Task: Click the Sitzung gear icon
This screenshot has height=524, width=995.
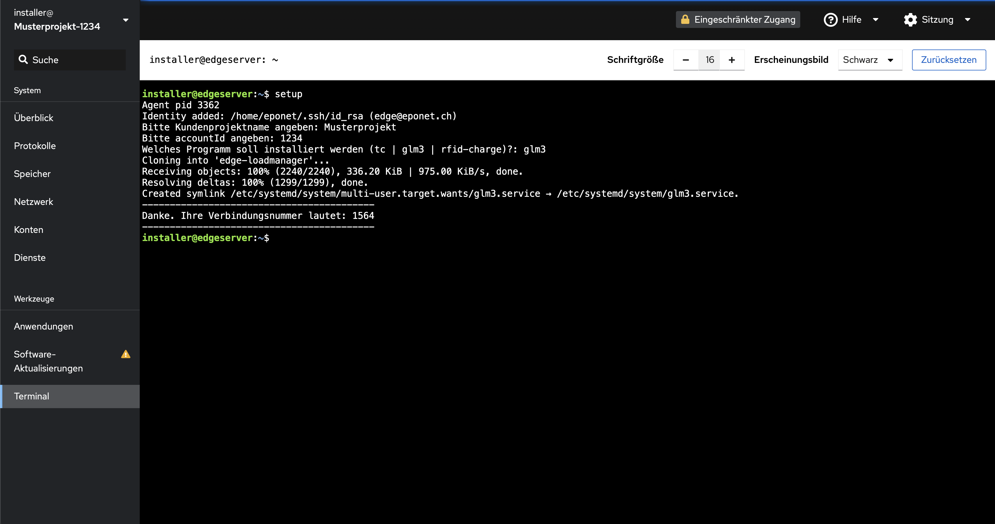Action: click(910, 20)
